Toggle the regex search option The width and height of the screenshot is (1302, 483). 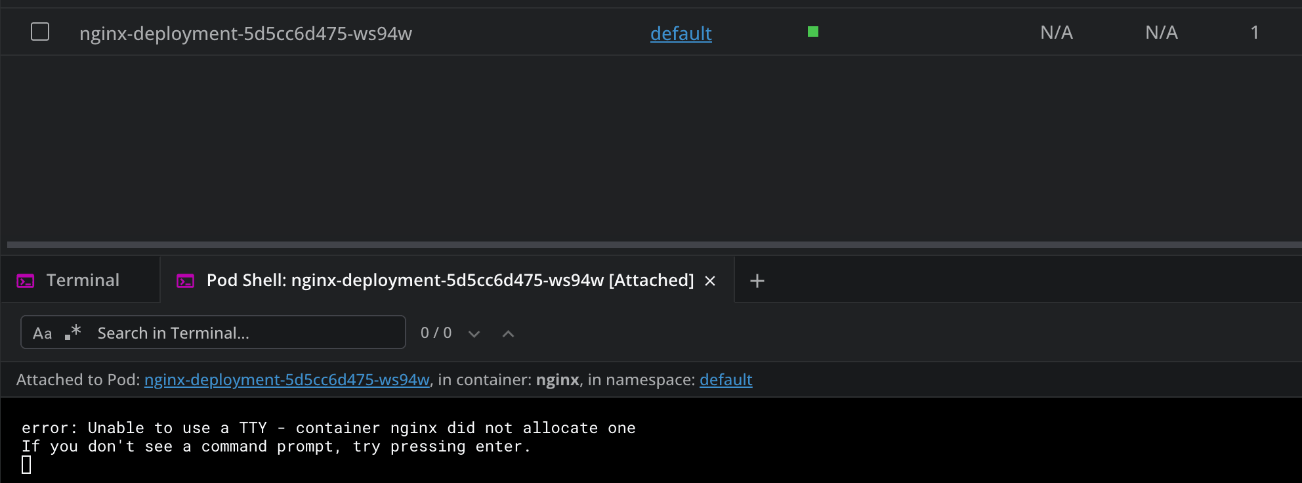click(x=73, y=332)
